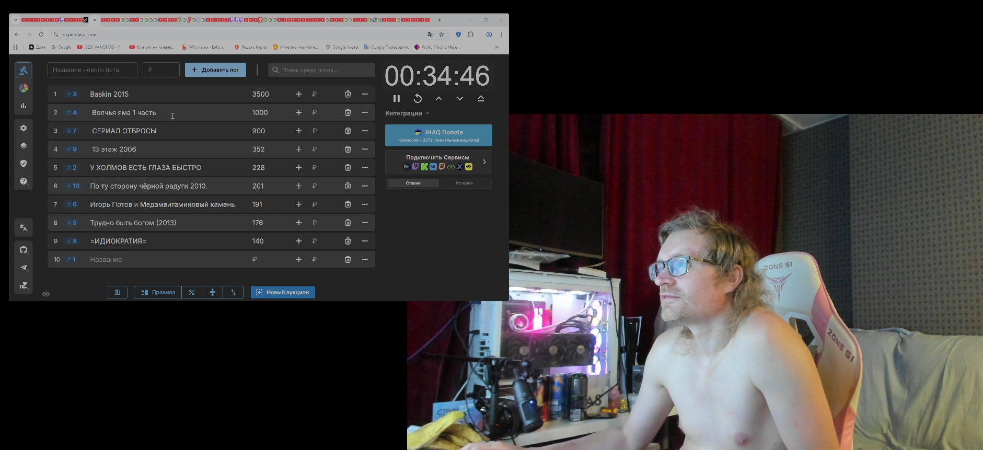
Task: Open the GitHub link in sidebar
Action: [x=24, y=250]
